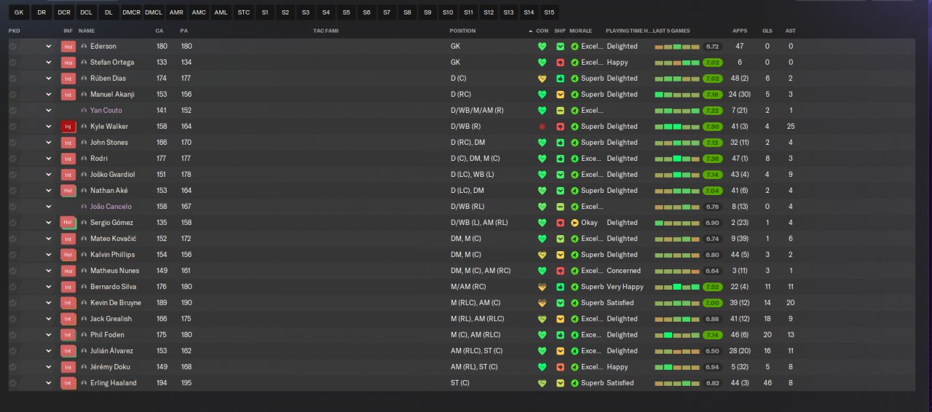This screenshot has height=412, width=932.
Task: Select the S1 substitute slot button
Action: click(265, 12)
